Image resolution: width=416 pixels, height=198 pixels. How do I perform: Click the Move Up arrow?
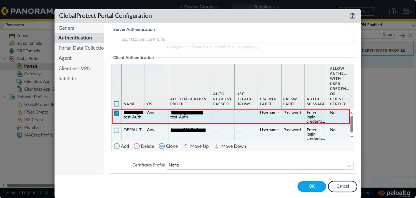[186, 146]
